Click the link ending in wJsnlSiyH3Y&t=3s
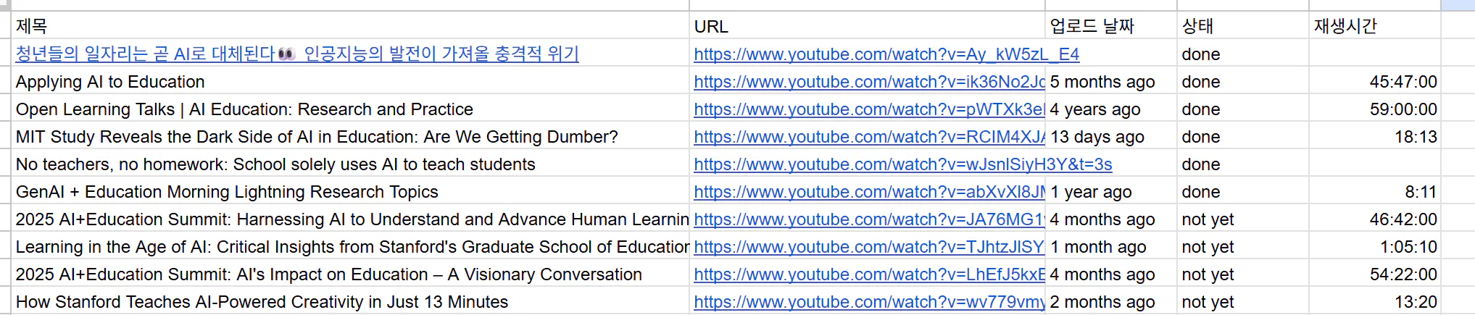The width and height of the screenshot is (1475, 315). coord(902,164)
